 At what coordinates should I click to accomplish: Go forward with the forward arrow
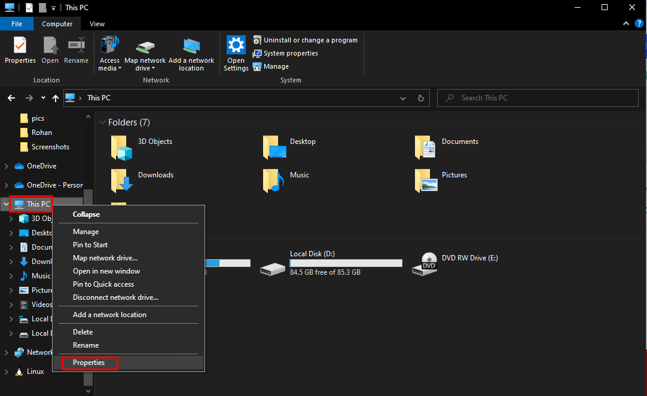point(29,98)
